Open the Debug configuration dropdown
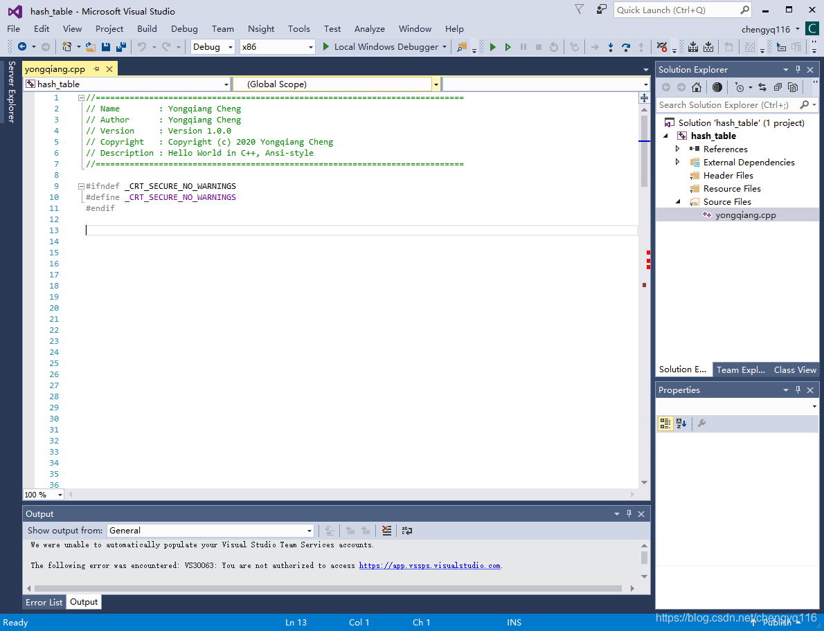Image resolution: width=824 pixels, height=631 pixels. click(213, 47)
